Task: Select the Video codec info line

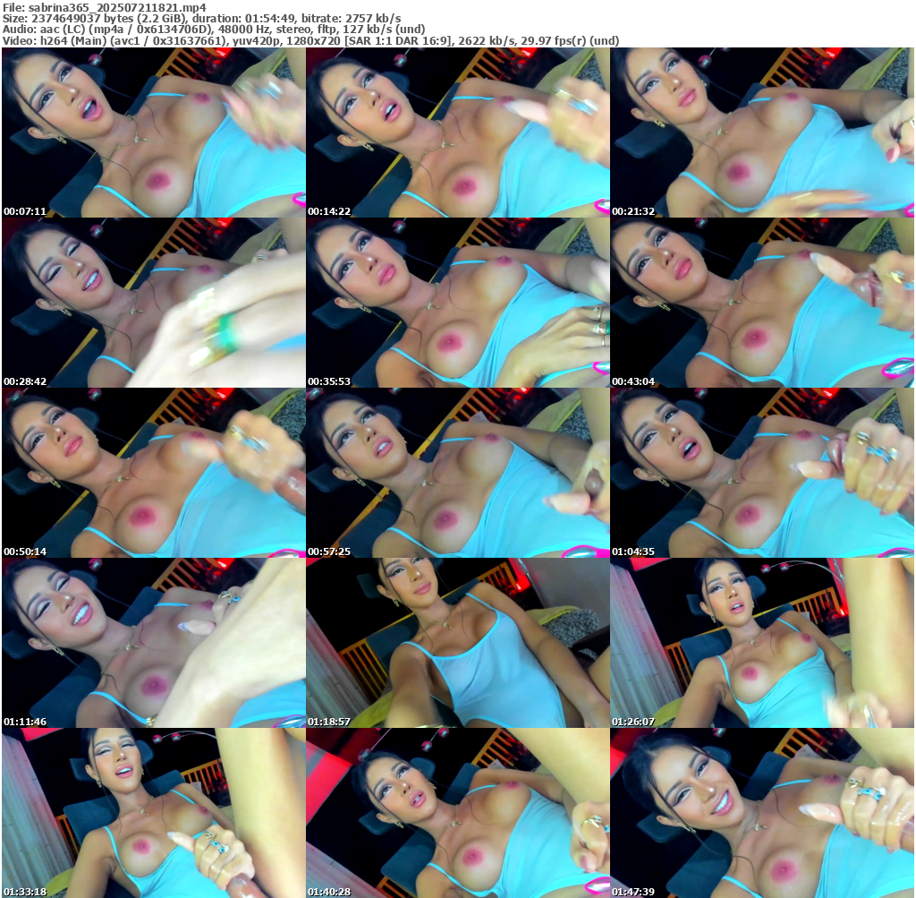Action: [310, 40]
